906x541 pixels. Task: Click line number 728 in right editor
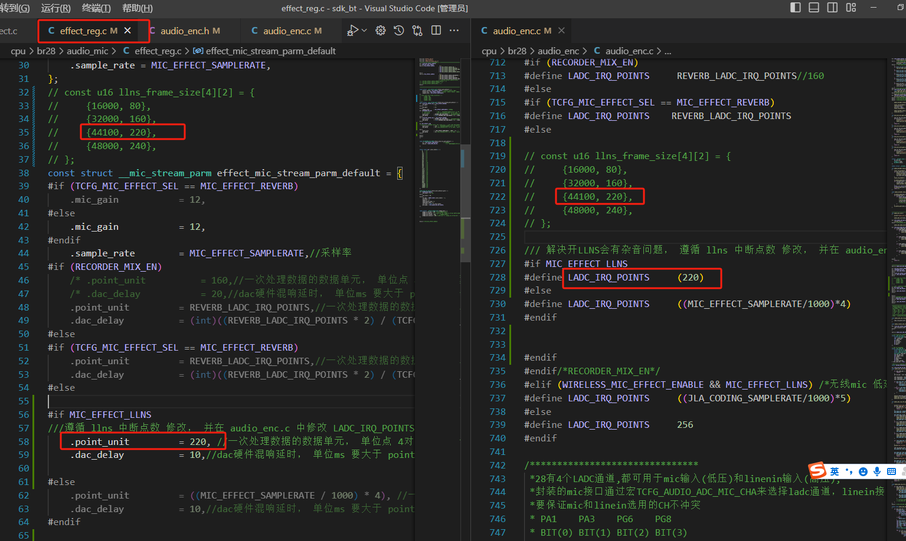498,277
